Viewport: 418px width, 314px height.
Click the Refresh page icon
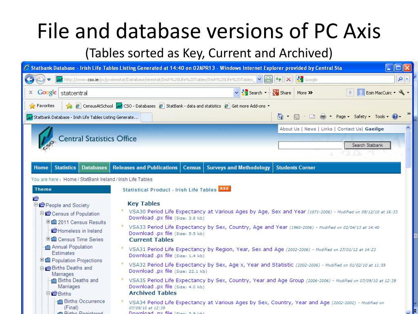(x=278, y=79)
